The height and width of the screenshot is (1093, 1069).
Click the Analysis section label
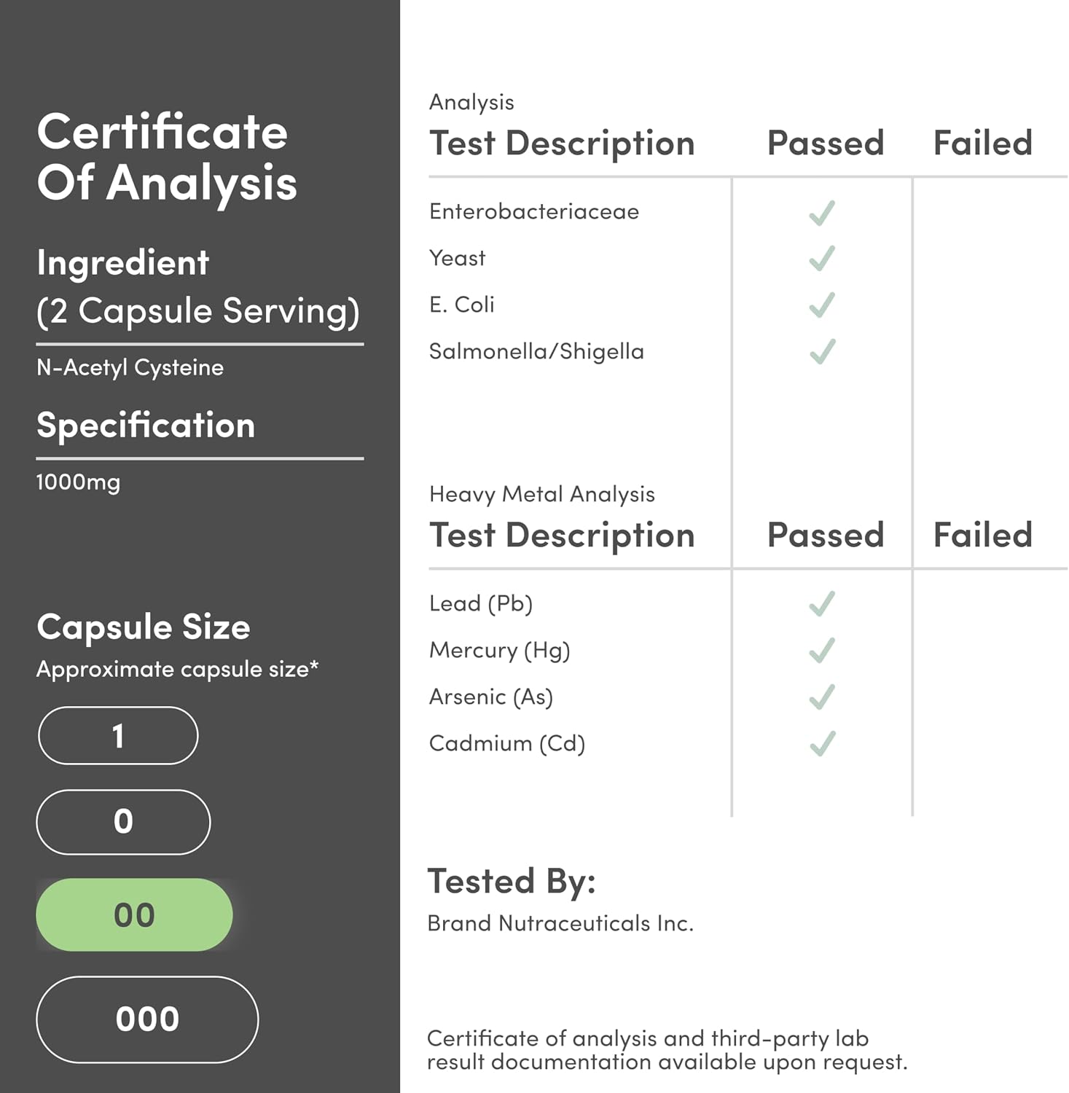pos(471,102)
